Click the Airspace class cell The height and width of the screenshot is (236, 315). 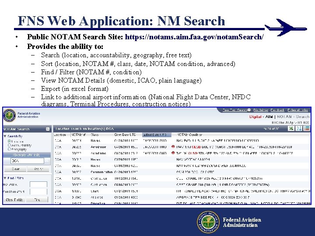(97, 197)
